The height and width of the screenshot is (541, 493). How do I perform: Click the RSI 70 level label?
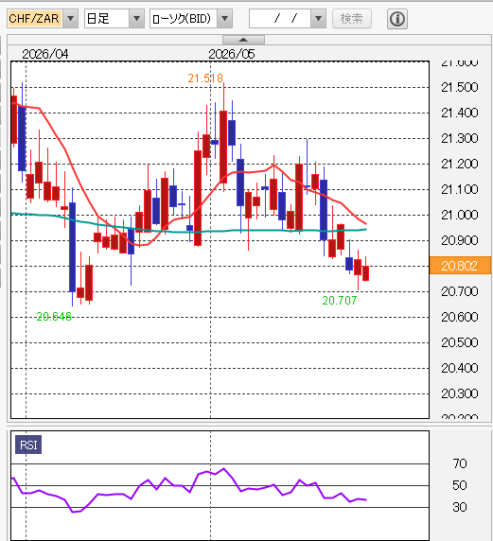pyautogui.click(x=460, y=463)
